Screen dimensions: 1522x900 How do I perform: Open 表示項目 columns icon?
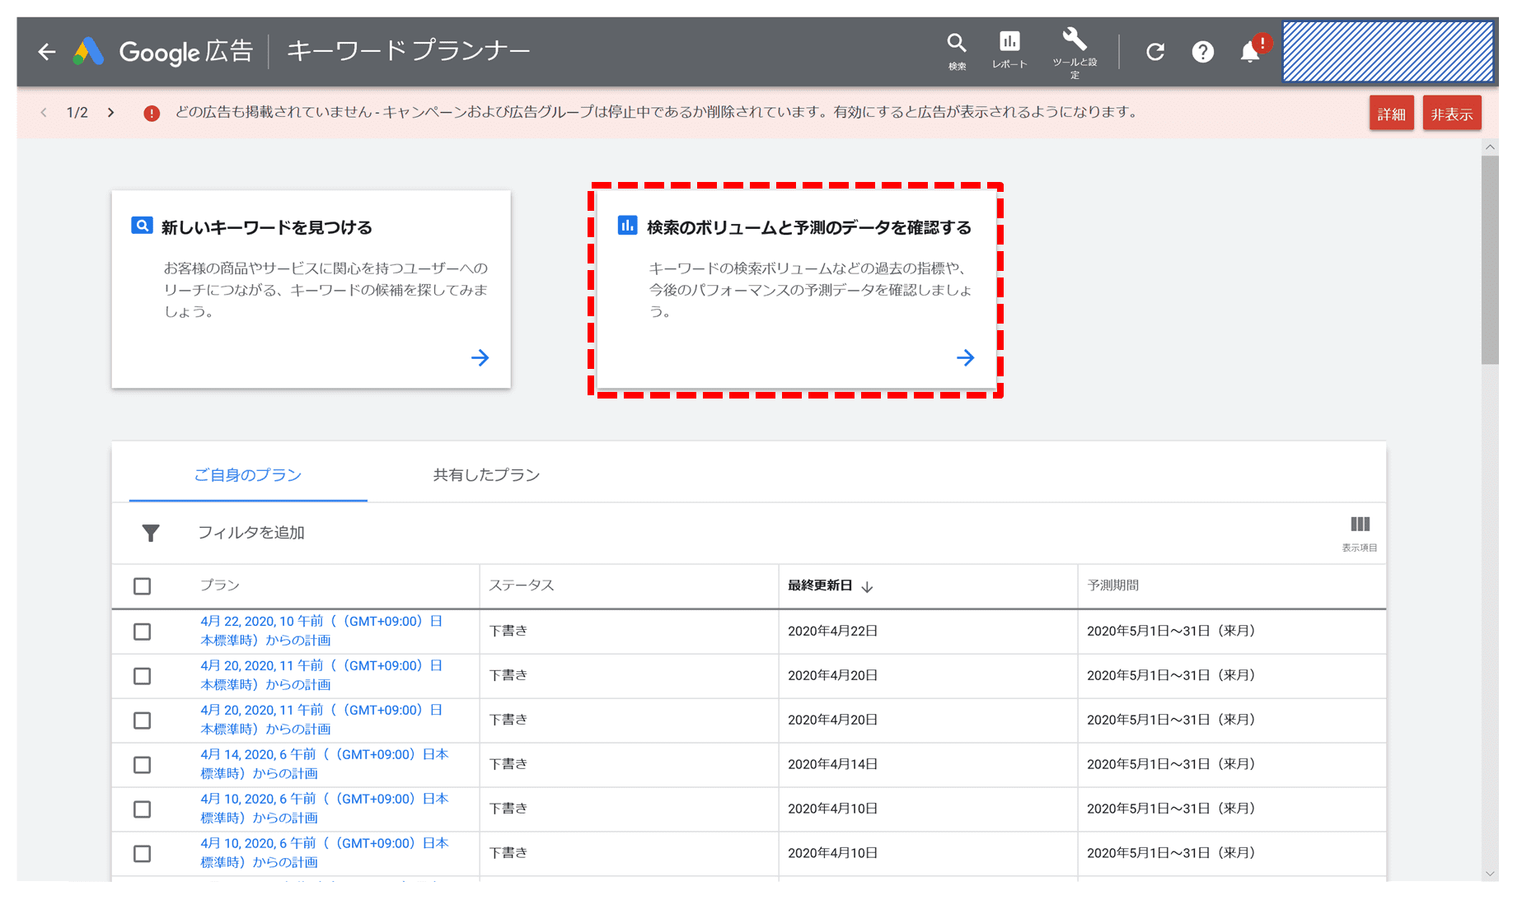click(1360, 533)
